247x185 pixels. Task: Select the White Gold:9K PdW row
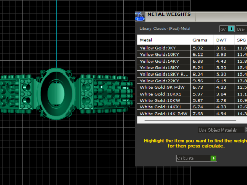192,87
